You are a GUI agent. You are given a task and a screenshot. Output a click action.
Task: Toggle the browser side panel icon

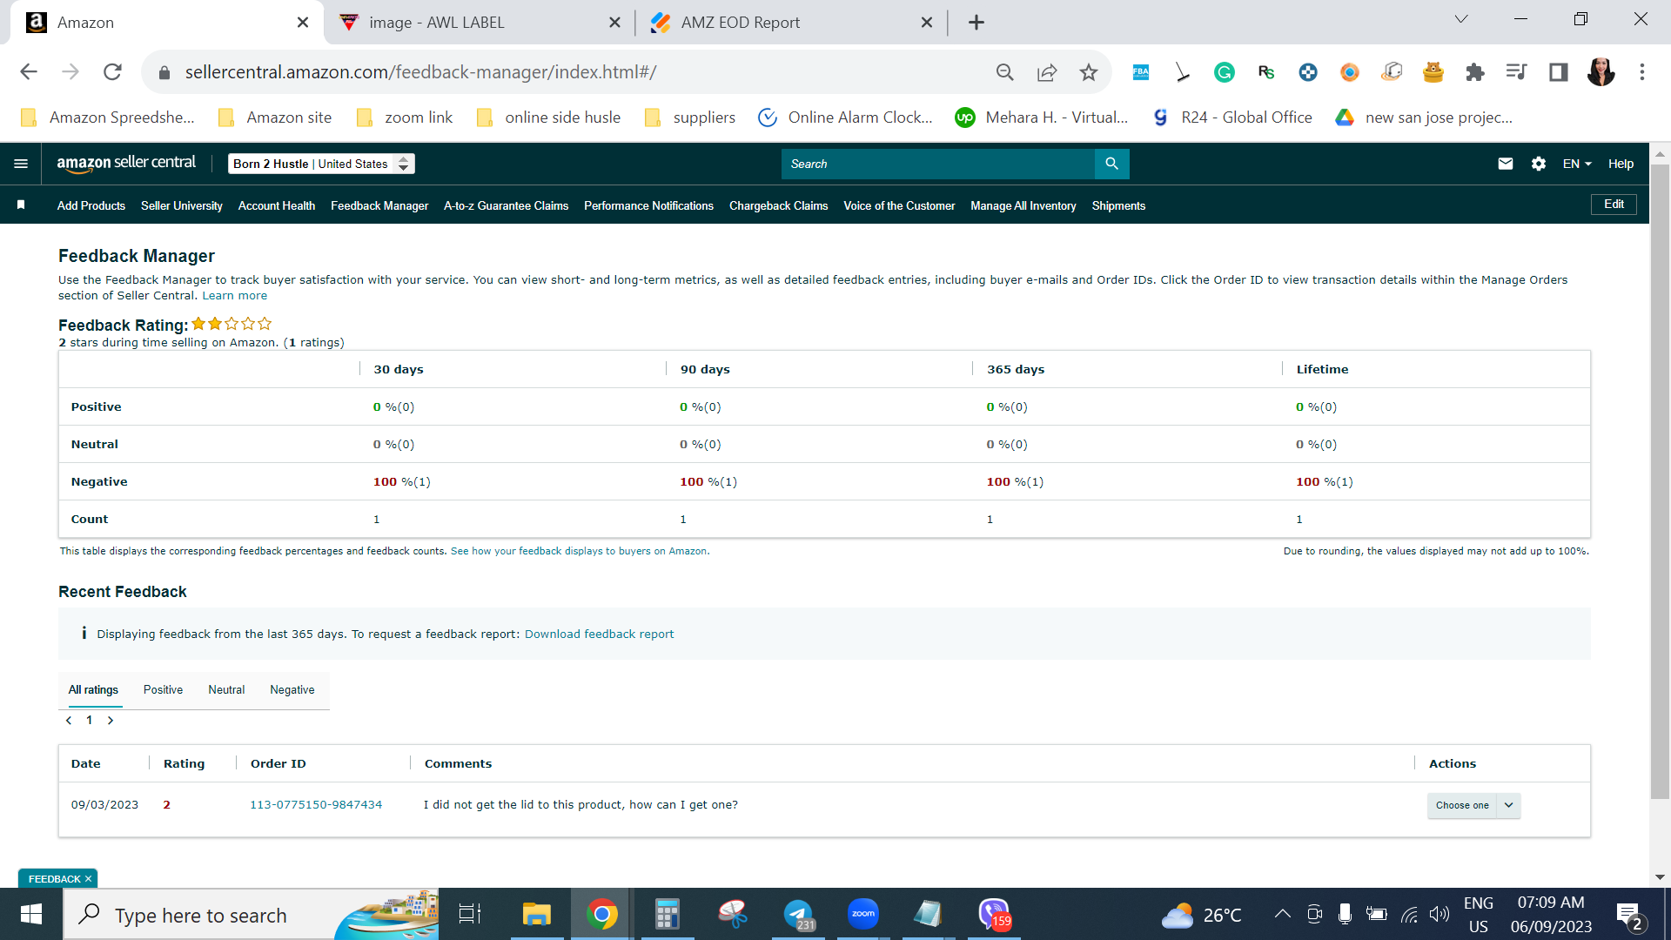click(1559, 72)
